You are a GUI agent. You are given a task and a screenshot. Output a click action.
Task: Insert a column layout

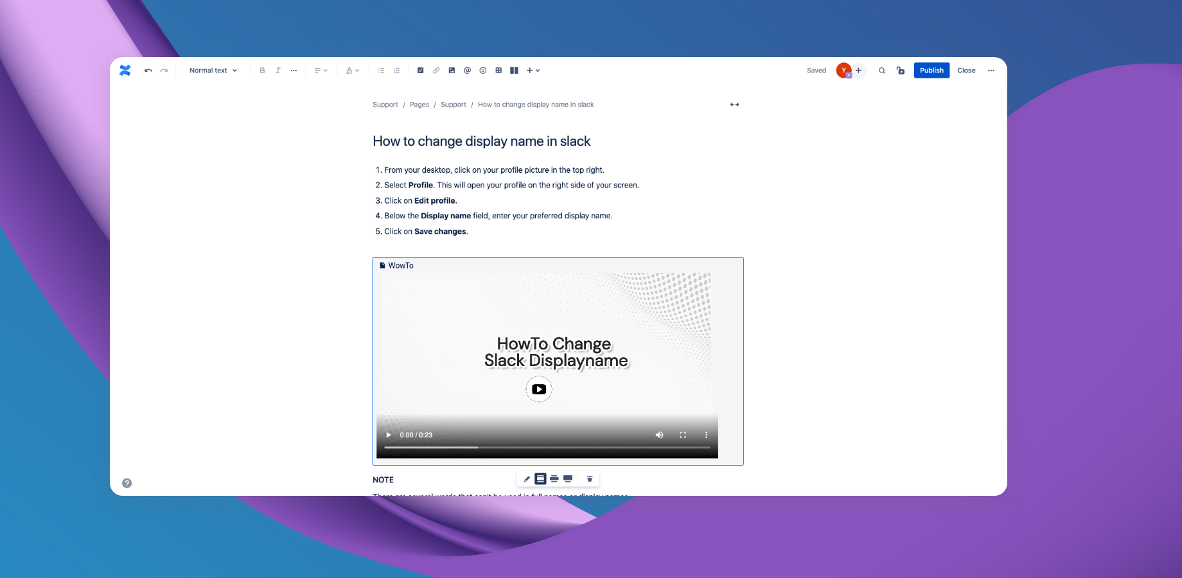(514, 71)
